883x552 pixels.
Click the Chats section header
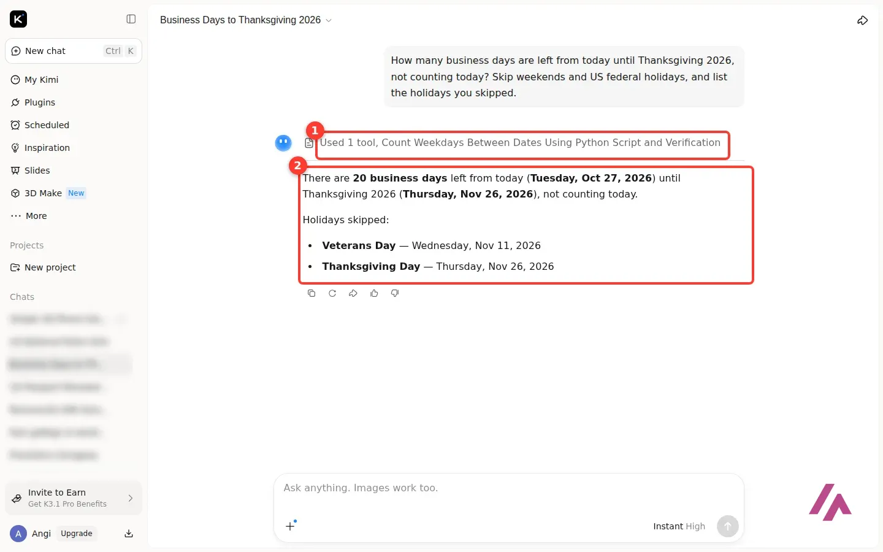tap(22, 297)
